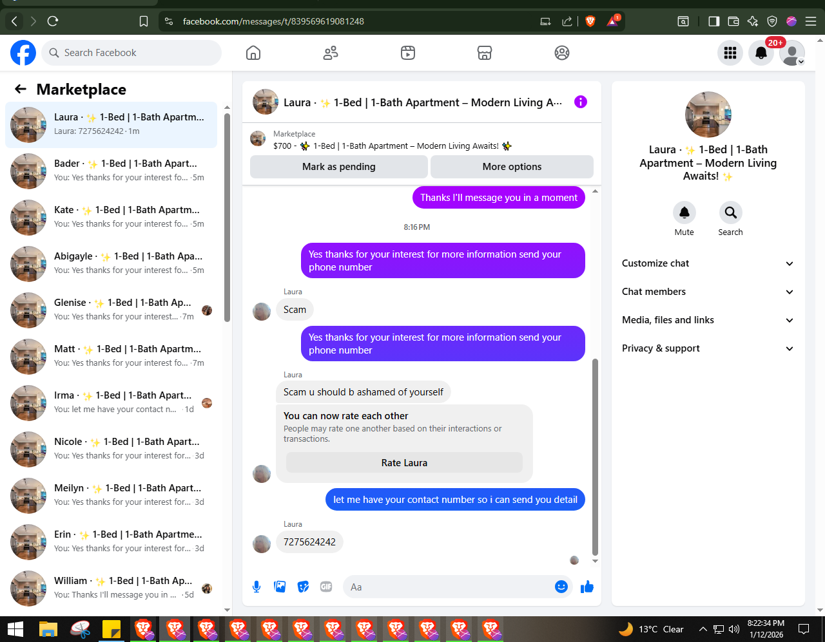Open Laura's listing title in chat header
This screenshot has height=642, width=825.
coord(423,102)
